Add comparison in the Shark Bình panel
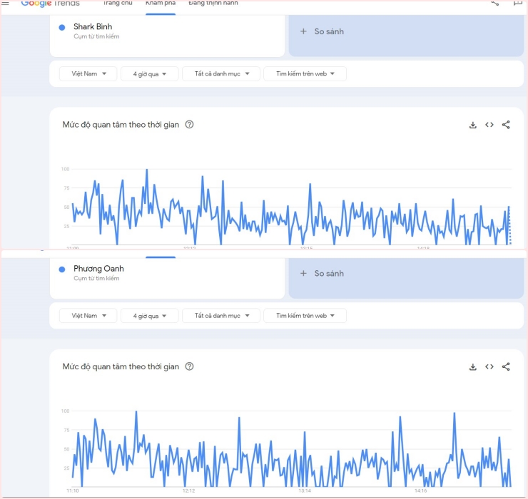This screenshot has width=528, height=499. coord(406,36)
